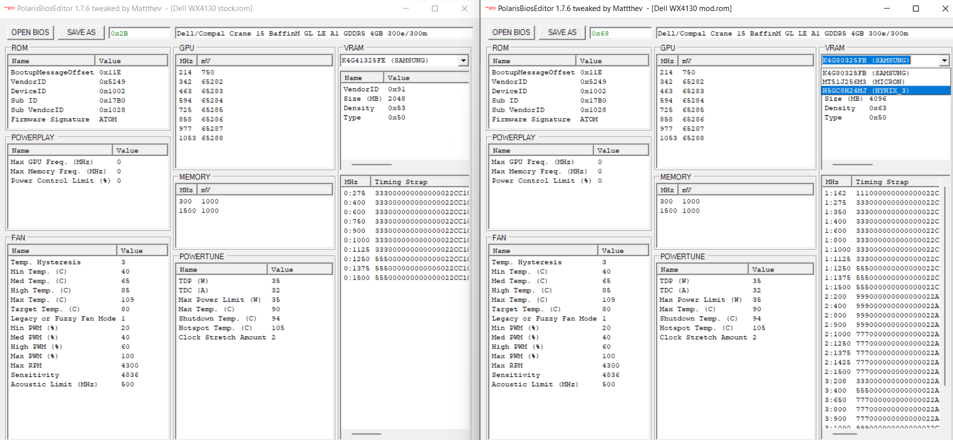Select Max Memory Freq. row in stock.rom
The width and height of the screenshot is (953, 440).
coord(88,171)
